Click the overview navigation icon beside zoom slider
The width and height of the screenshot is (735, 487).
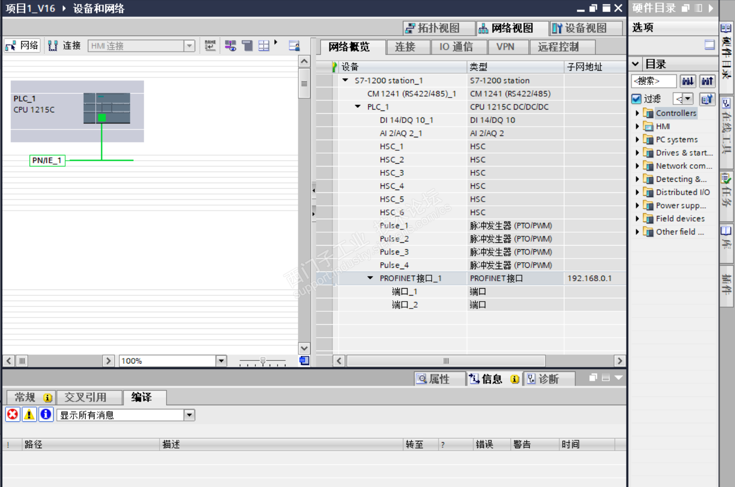pos(304,361)
